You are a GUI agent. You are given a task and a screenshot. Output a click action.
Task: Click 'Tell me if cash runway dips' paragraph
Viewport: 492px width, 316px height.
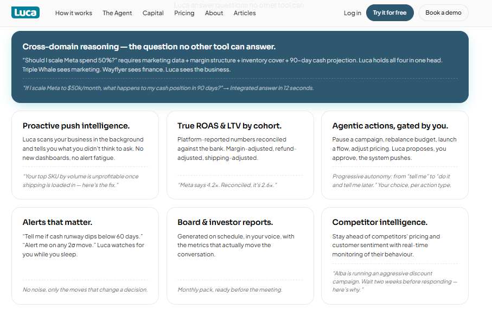pyautogui.click(x=83, y=245)
